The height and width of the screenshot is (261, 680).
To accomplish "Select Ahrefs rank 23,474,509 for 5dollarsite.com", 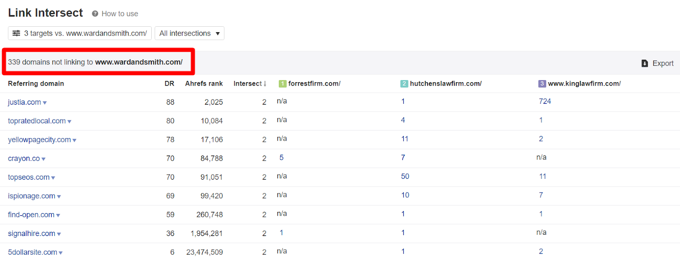I will point(205,252).
